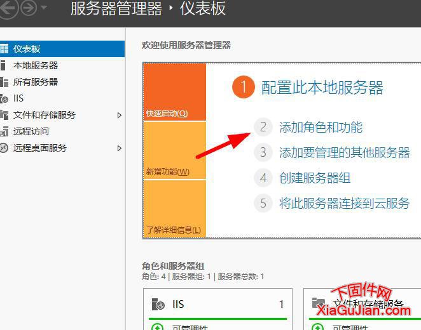
Task: Click 服务器管理器 breadcrumb in title bar
Action: [116, 8]
